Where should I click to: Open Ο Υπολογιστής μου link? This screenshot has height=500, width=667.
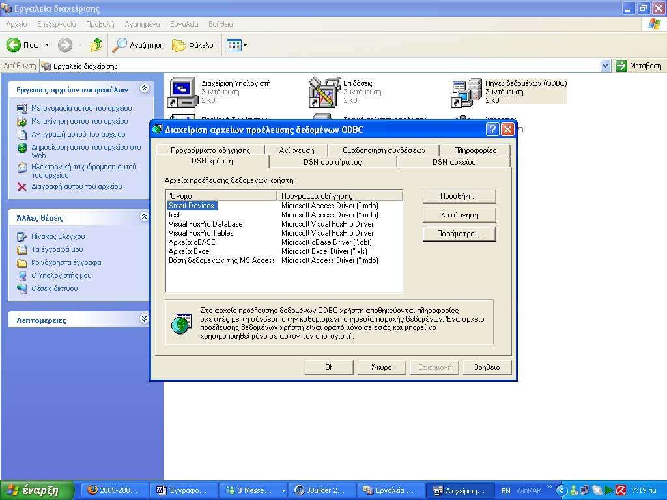(x=61, y=275)
